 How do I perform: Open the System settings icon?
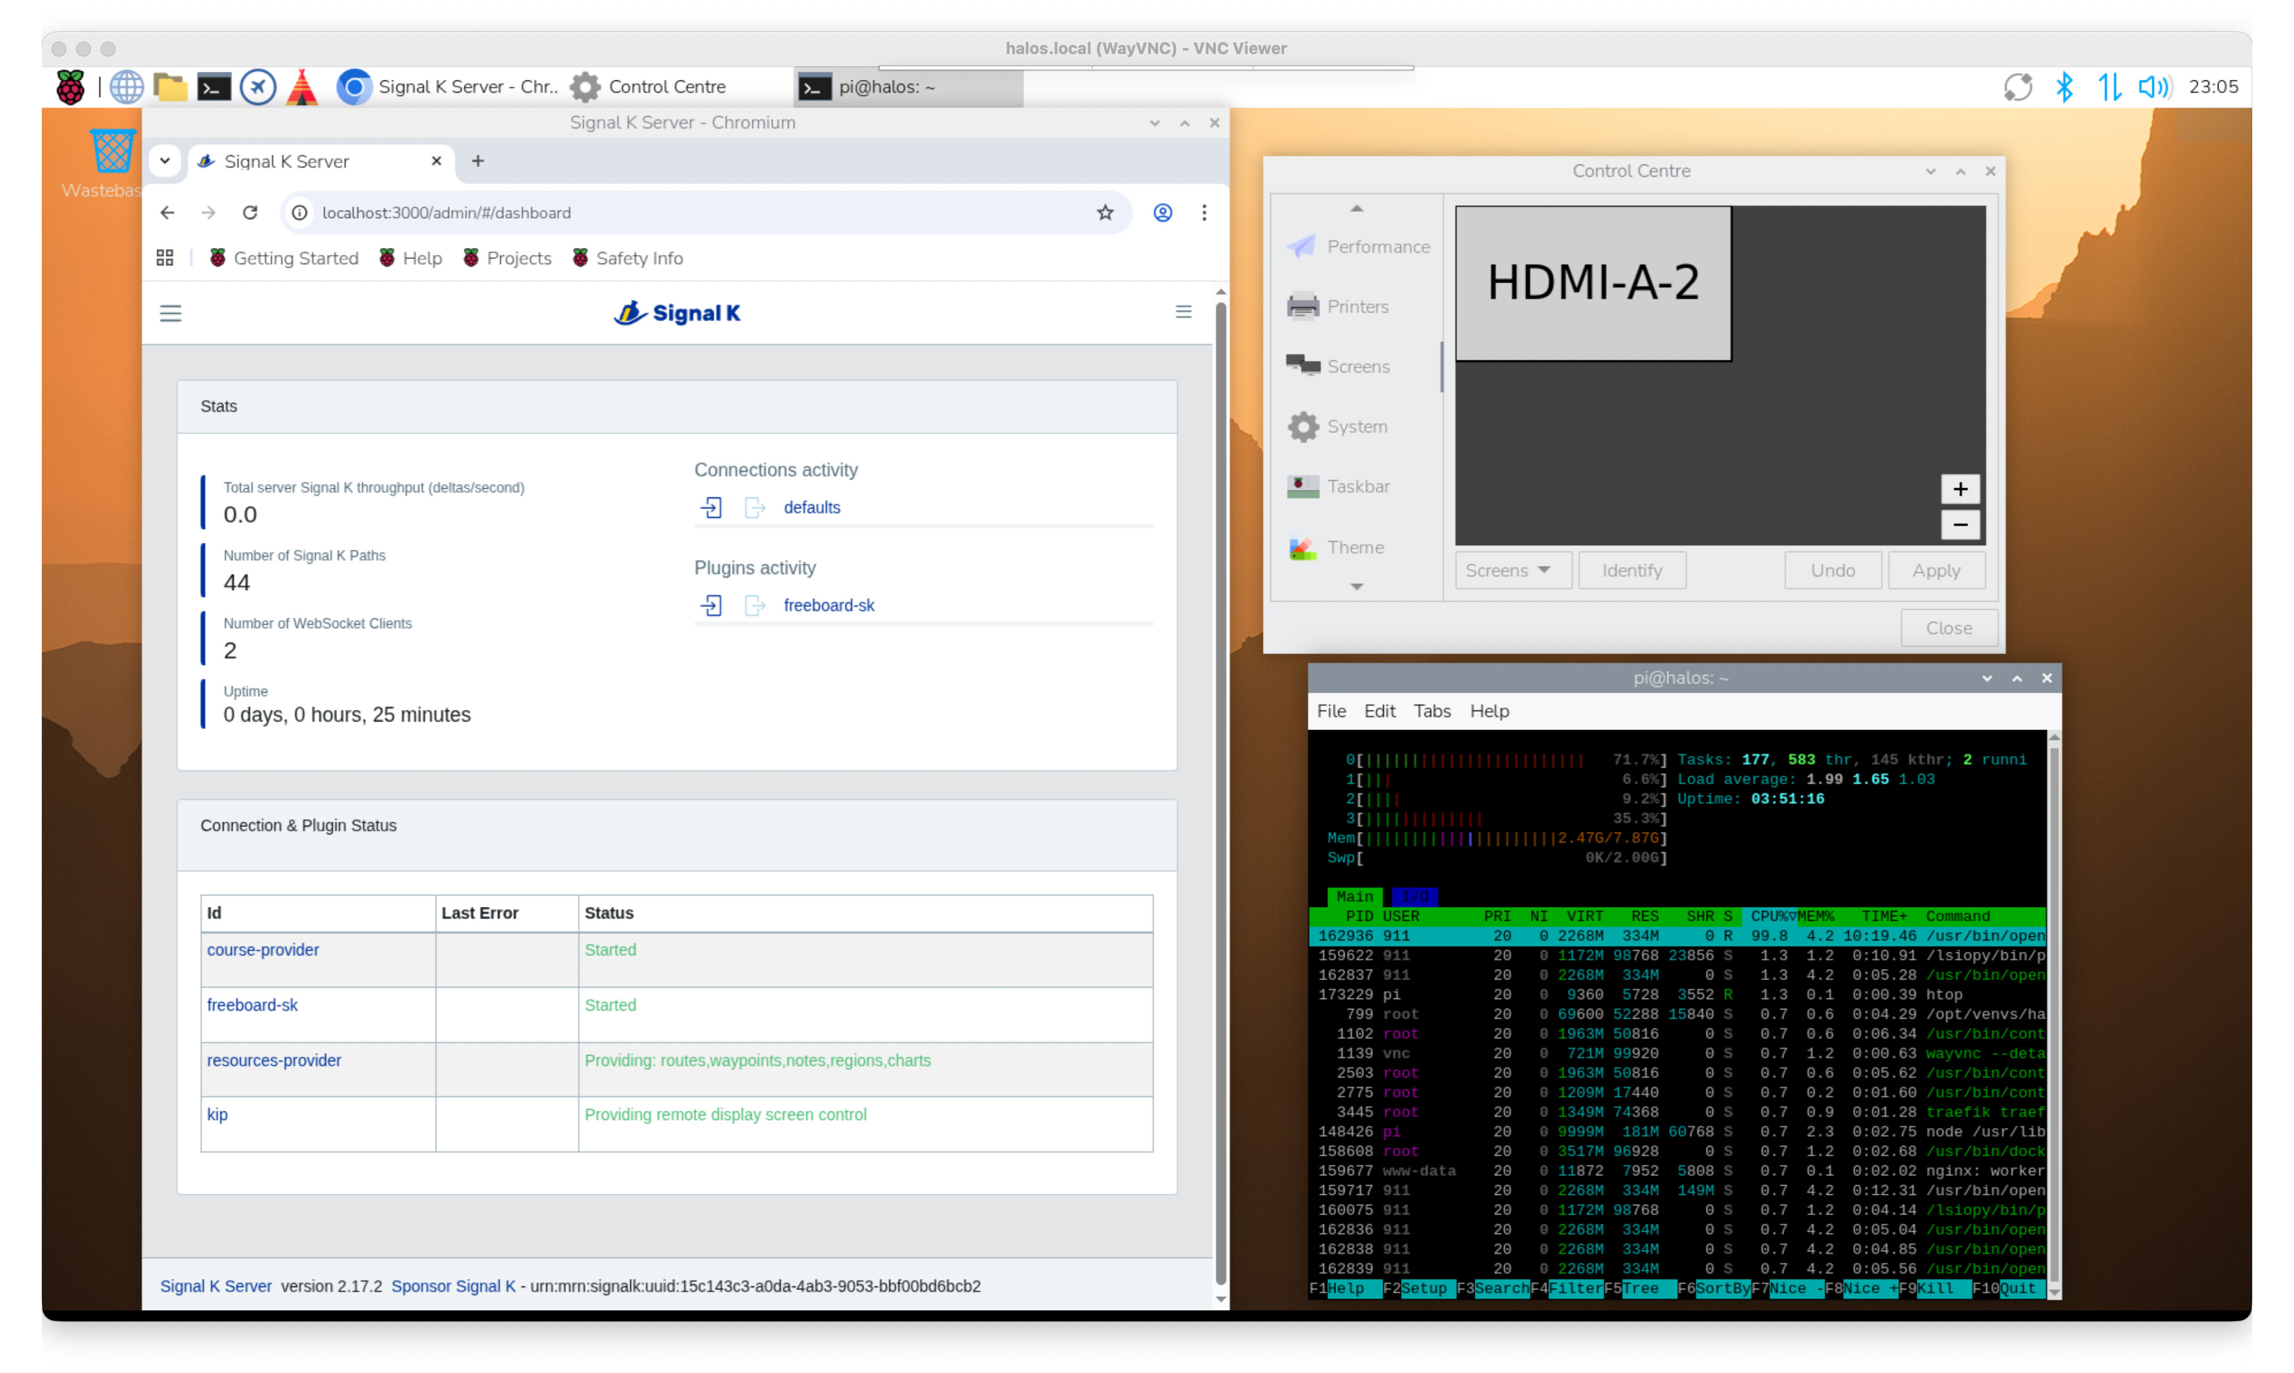point(1304,427)
